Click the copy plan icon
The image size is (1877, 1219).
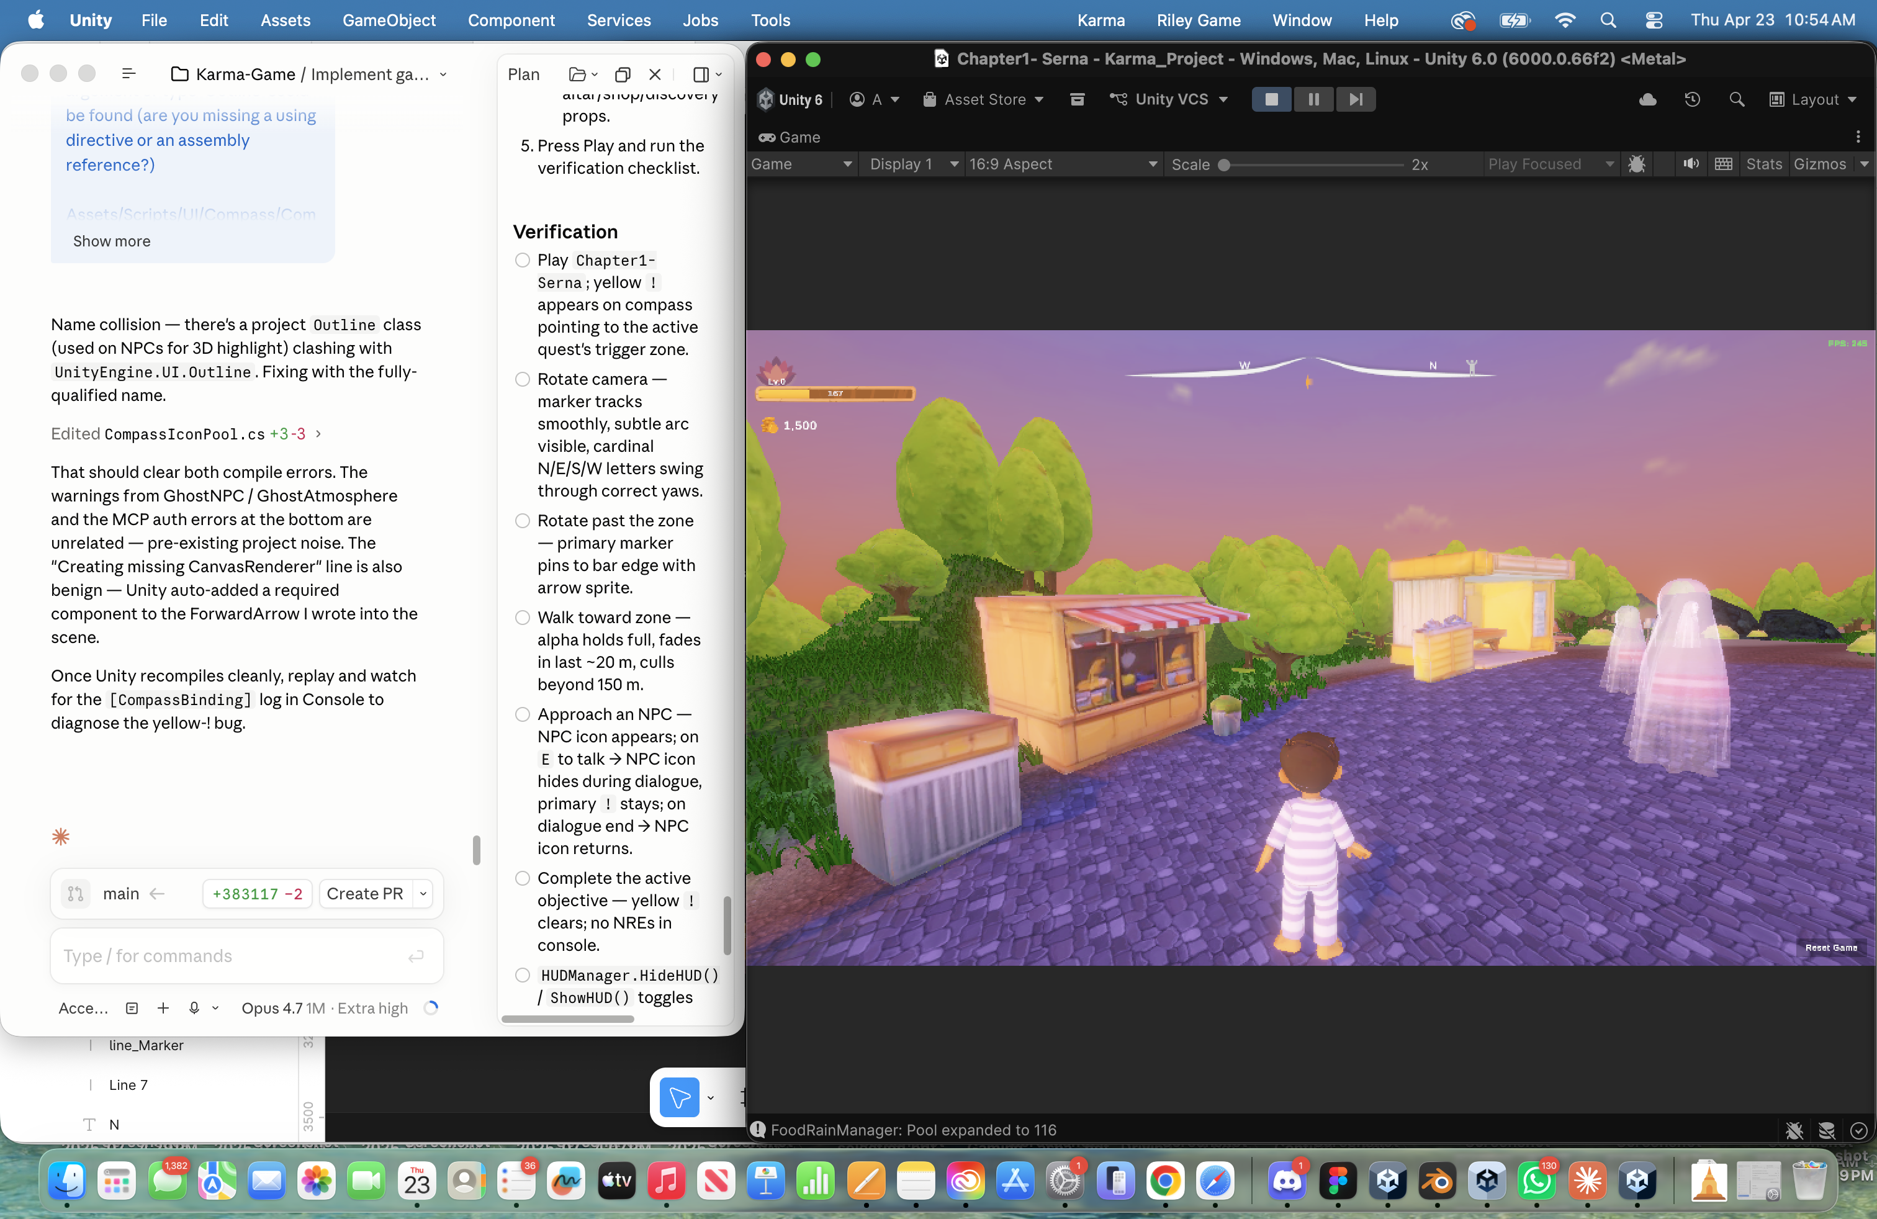tap(622, 74)
